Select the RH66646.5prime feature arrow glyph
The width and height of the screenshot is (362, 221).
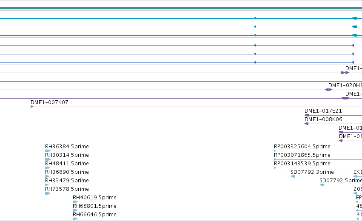75,219
